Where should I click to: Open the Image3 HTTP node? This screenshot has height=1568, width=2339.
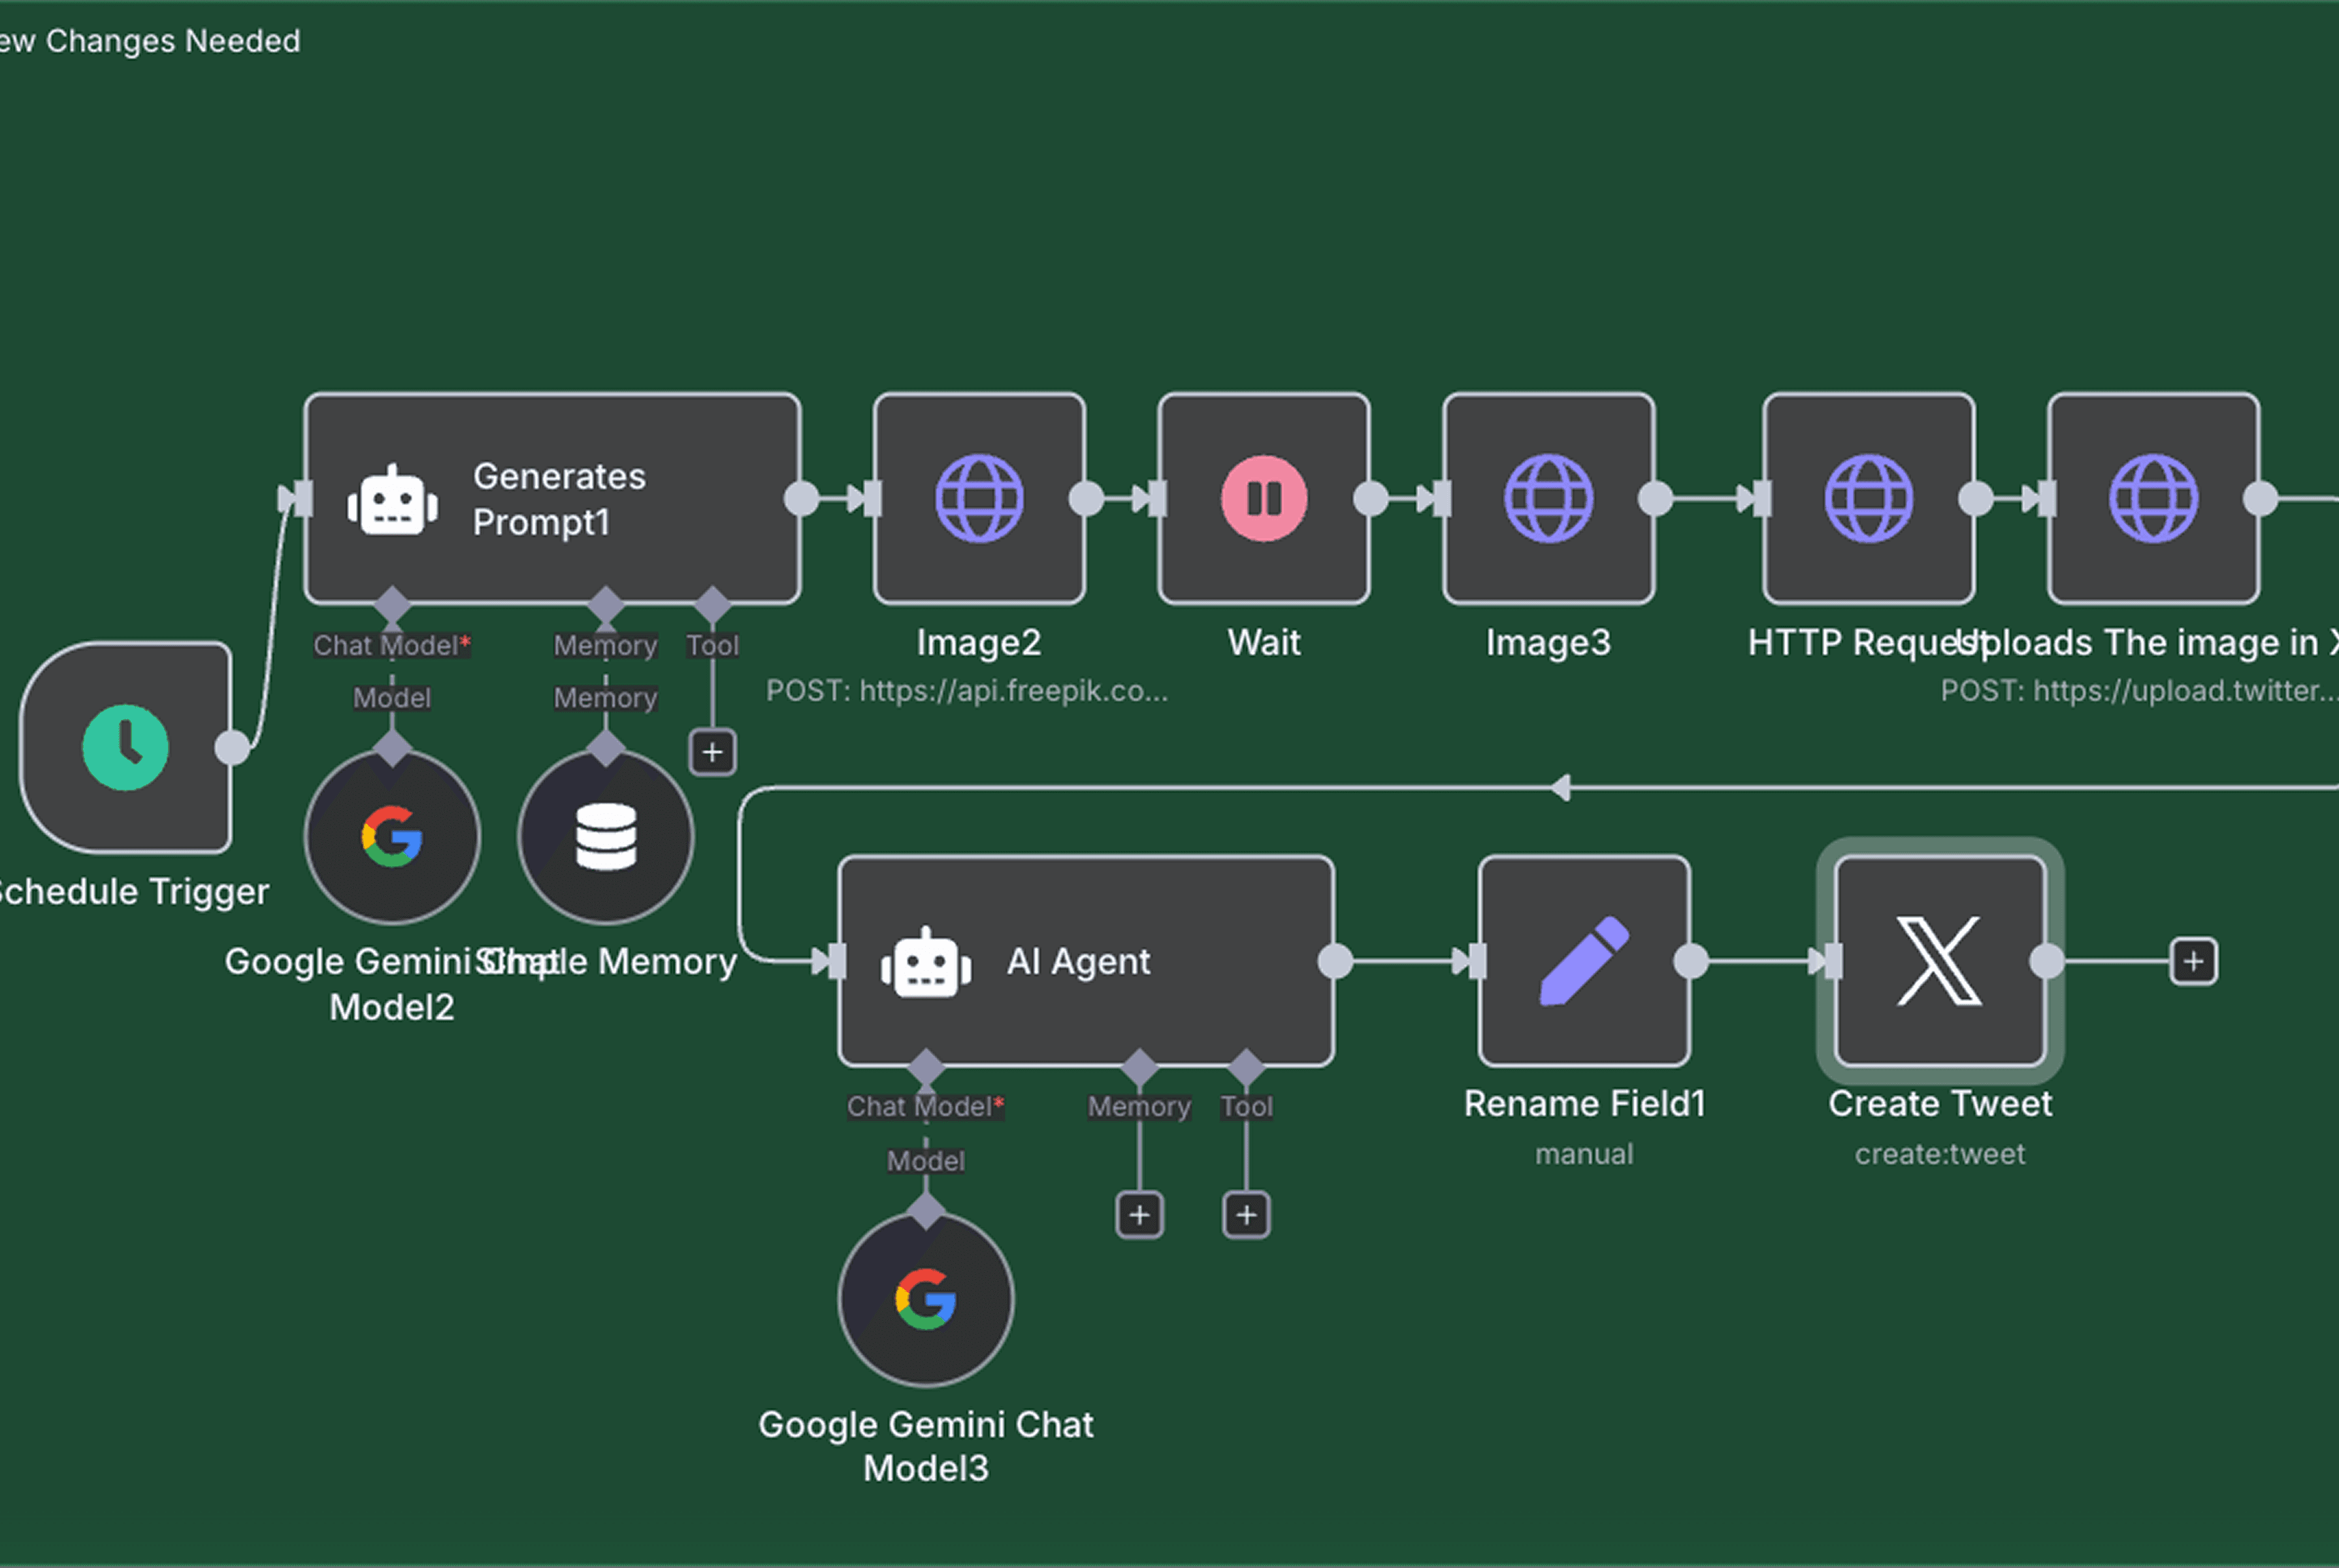(1548, 498)
